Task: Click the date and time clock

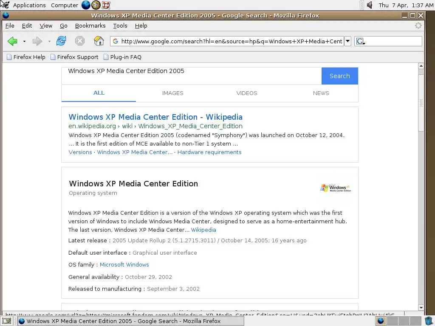Action: (406, 5)
